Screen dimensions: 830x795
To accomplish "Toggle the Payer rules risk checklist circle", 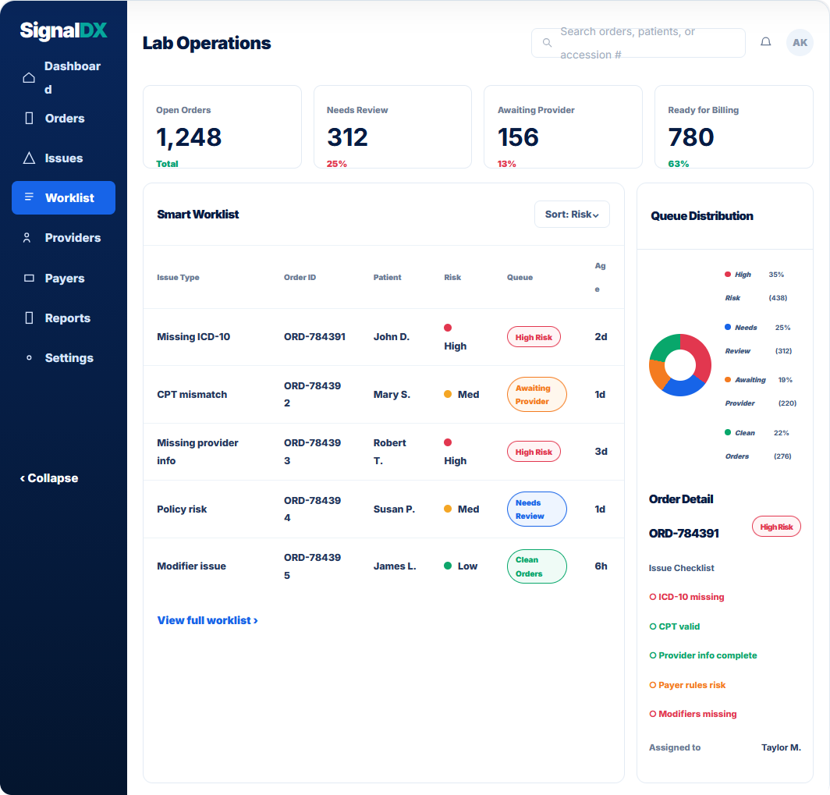I will point(652,685).
